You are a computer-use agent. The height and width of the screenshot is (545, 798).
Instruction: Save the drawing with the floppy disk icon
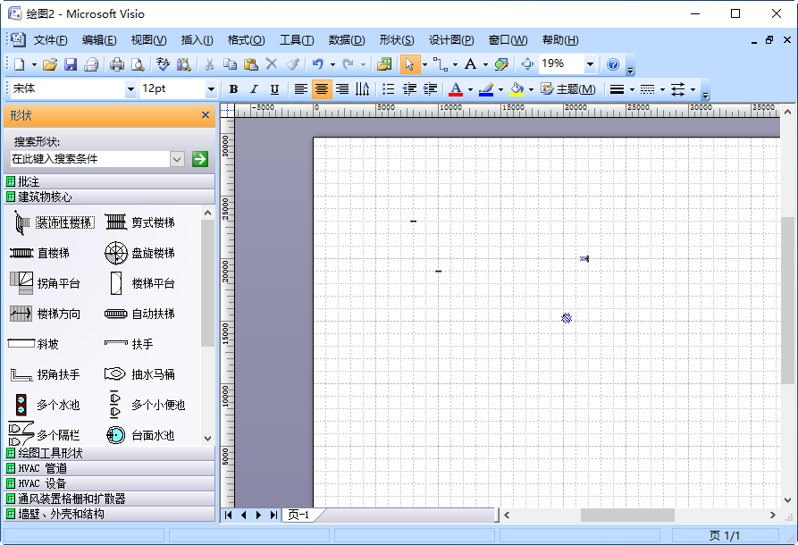pyautogui.click(x=71, y=64)
